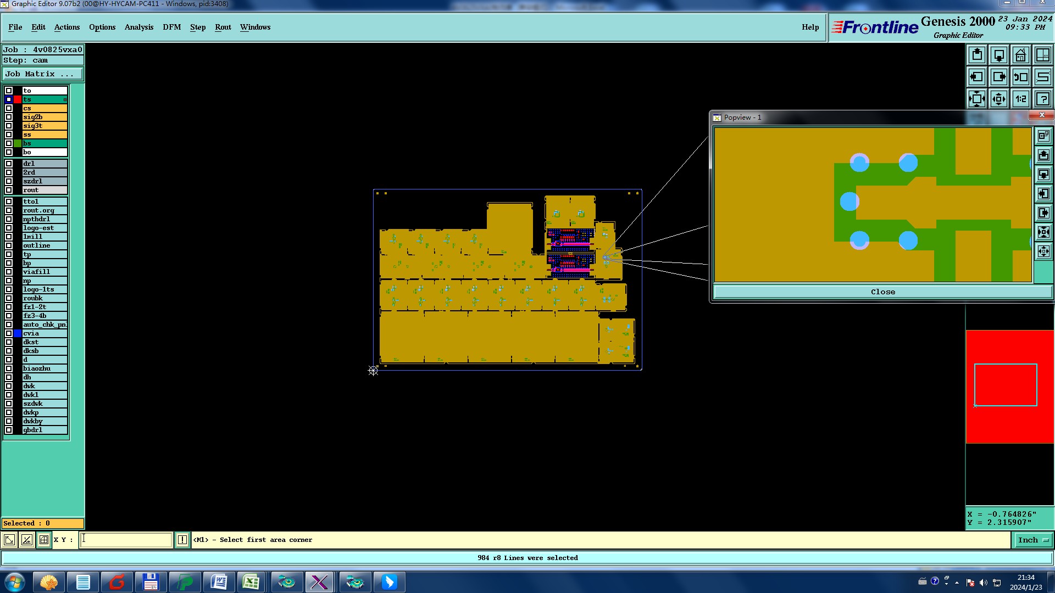Open the DFM menu

coord(171,27)
